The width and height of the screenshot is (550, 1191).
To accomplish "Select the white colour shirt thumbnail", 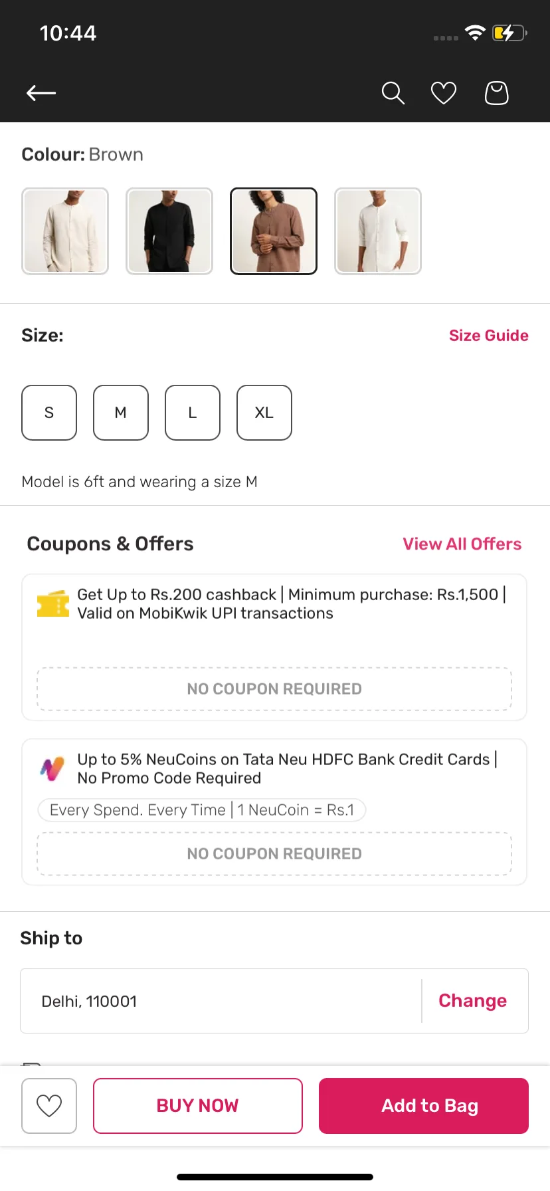I will (x=378, y=231).
